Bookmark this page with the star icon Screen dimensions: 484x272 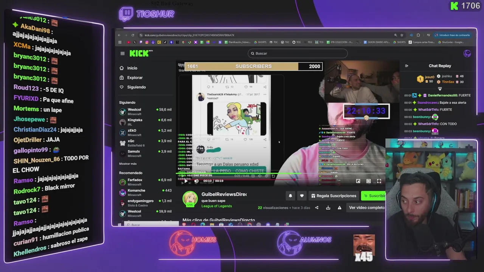(x=402, y=35)
